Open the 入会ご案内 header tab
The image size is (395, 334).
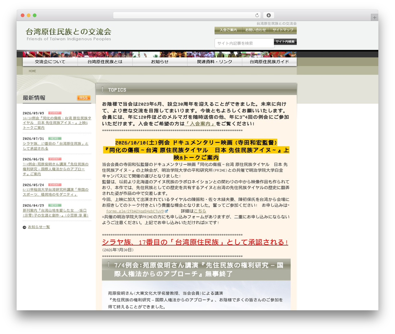(228, 30)
